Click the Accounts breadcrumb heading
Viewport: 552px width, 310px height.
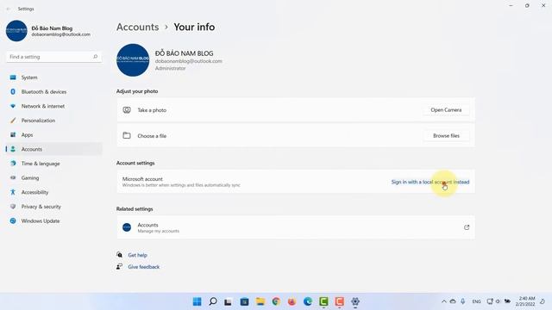(138, 27)
